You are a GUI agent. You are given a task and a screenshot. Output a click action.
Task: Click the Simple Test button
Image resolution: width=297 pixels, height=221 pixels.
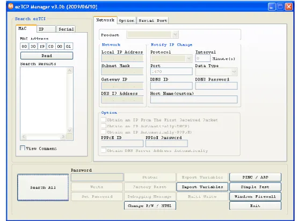tap(255, 187)
